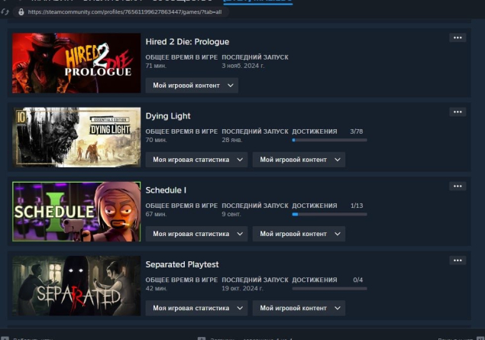
Task: Expand Dying Light's Мой игровой контент dropdown
Action: [x=299, y=160]
